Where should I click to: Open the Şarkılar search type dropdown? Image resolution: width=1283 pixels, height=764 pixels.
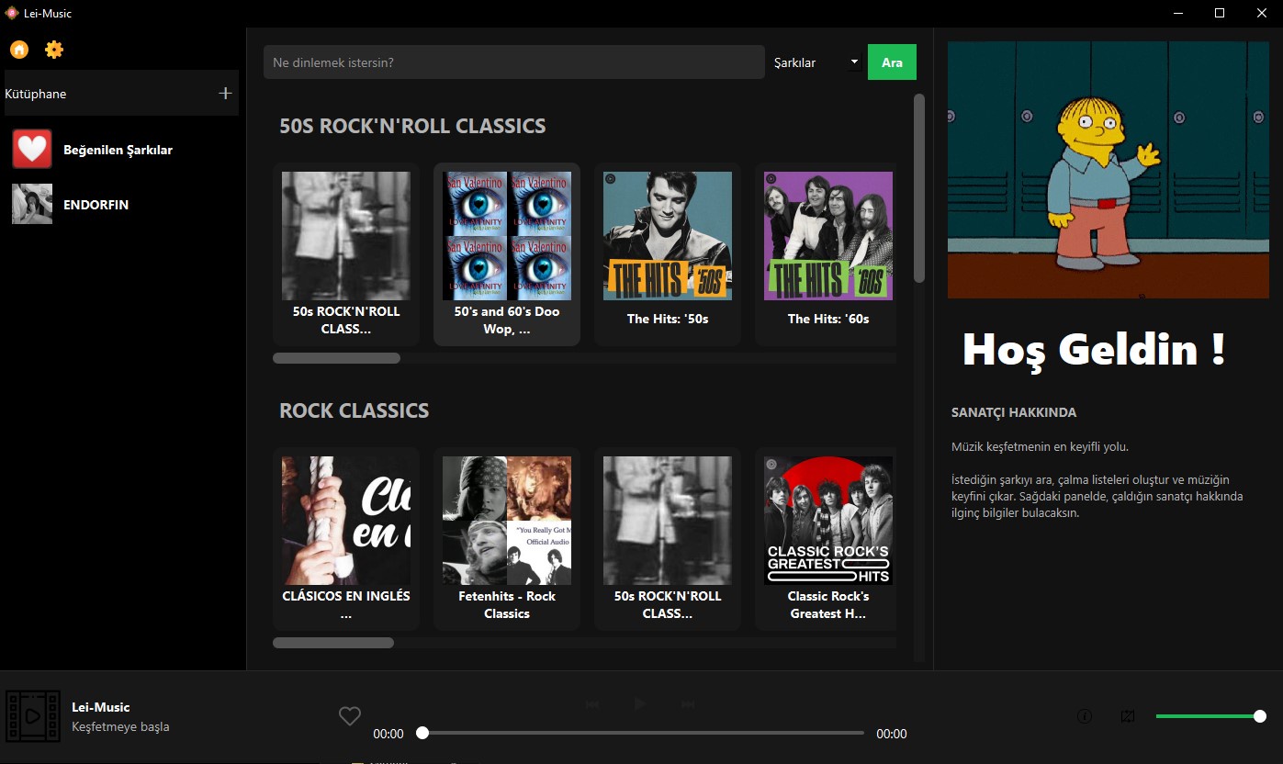(x=817, y=62)
